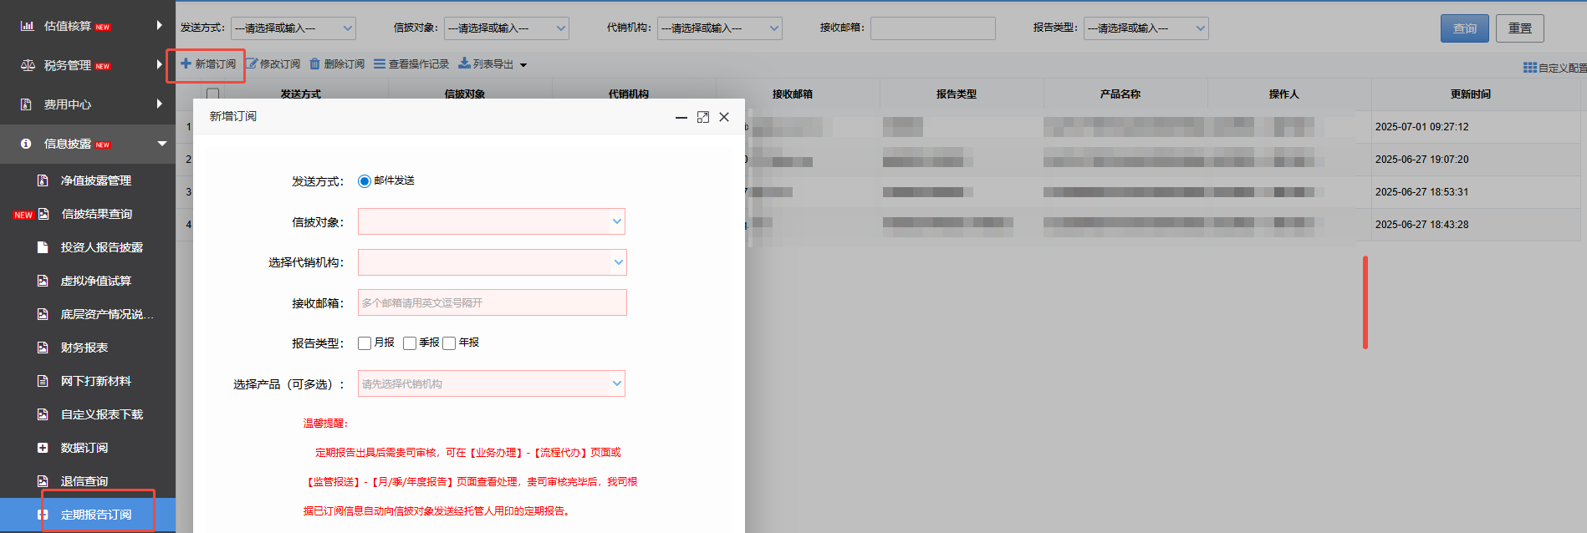Image resolution: width=1587 pixels, height=533 pixels.
Task: Toggle the select-all checkbox in table header
Action: pos(212,94)
